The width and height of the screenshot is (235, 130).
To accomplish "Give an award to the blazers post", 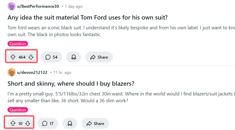I will (70, 123).
